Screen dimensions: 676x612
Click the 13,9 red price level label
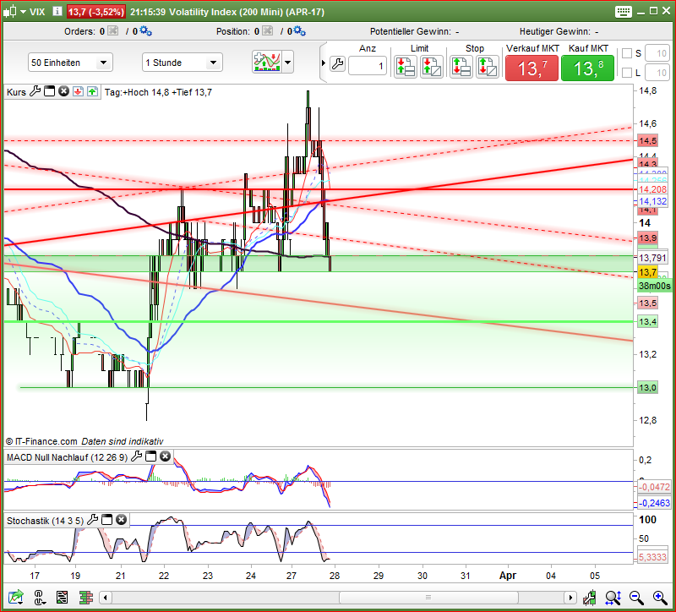point(647,238)
